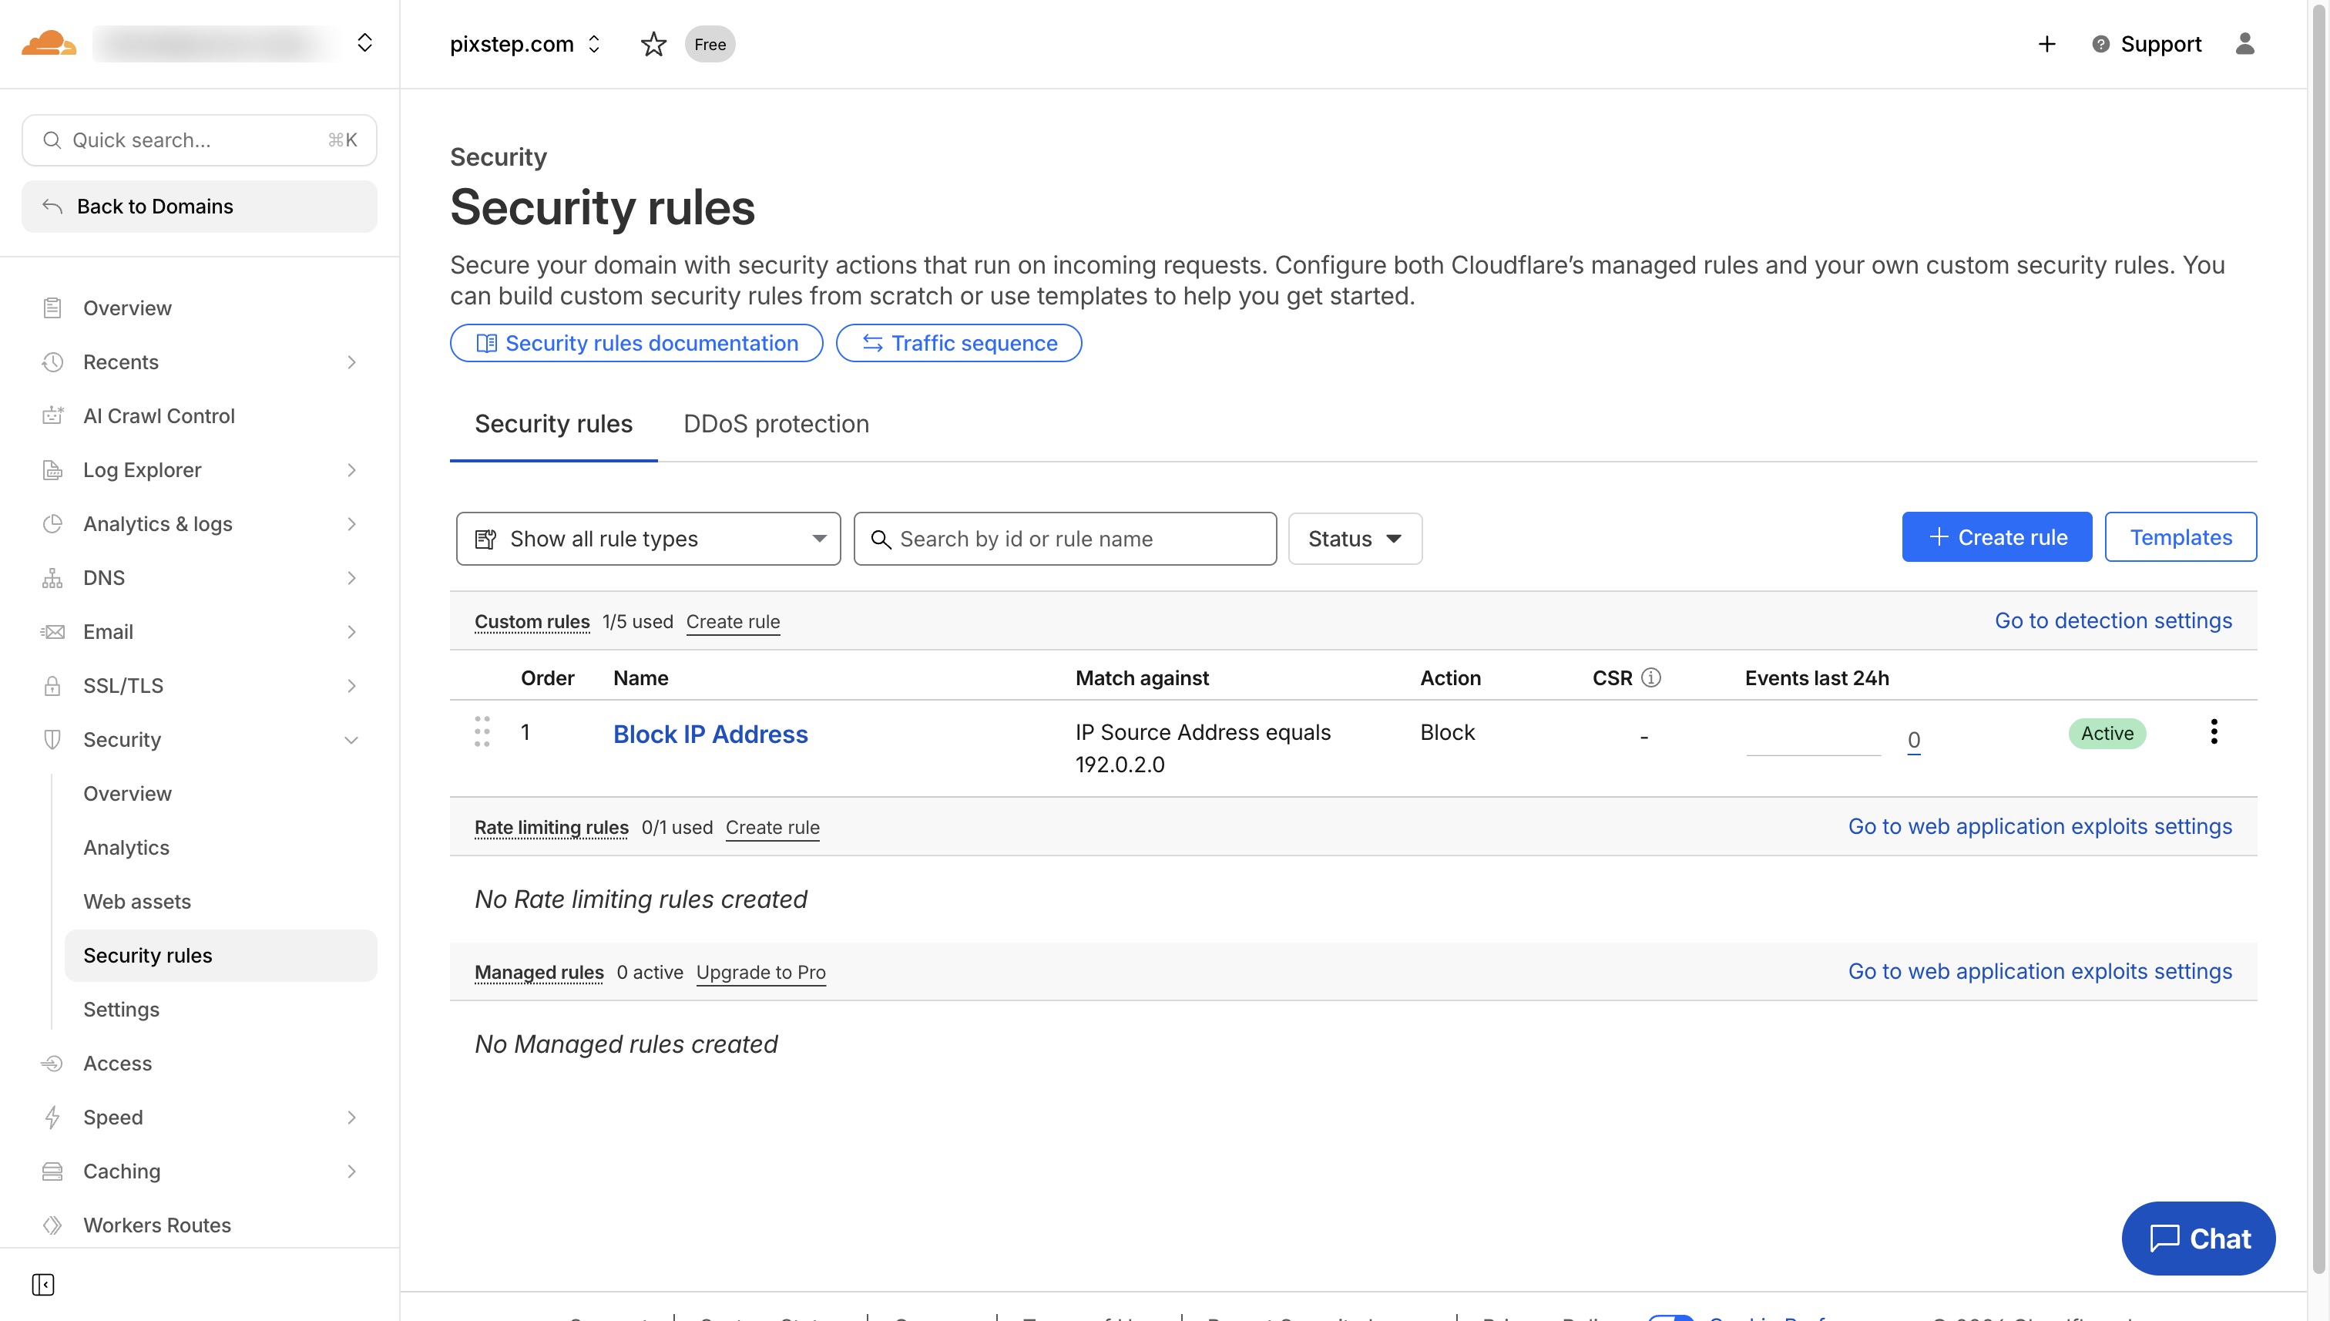Click the Create rule button
The height and width of the screenshot is (1321, 2330).
coord(1996,536)
